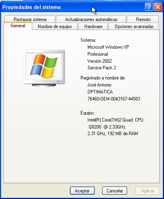The image size is (164, 199).
Task: Click the Cancelar button
Action: [x=115, y=190]
